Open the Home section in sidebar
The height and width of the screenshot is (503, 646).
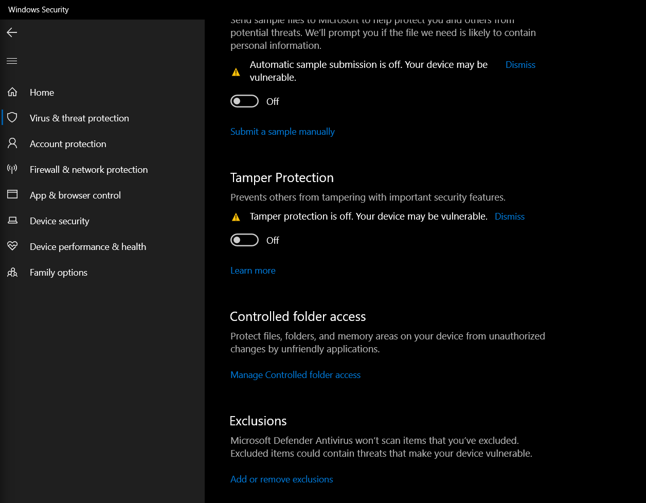pos(42,92)
